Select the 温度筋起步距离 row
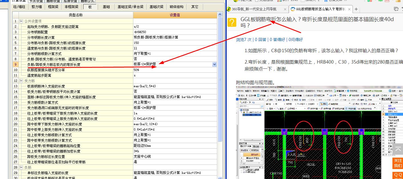403x179 pixels. (x=76, y=75)
